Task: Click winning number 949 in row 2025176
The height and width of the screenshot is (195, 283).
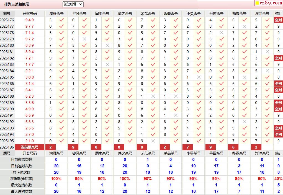Action: tap(30, 20)
